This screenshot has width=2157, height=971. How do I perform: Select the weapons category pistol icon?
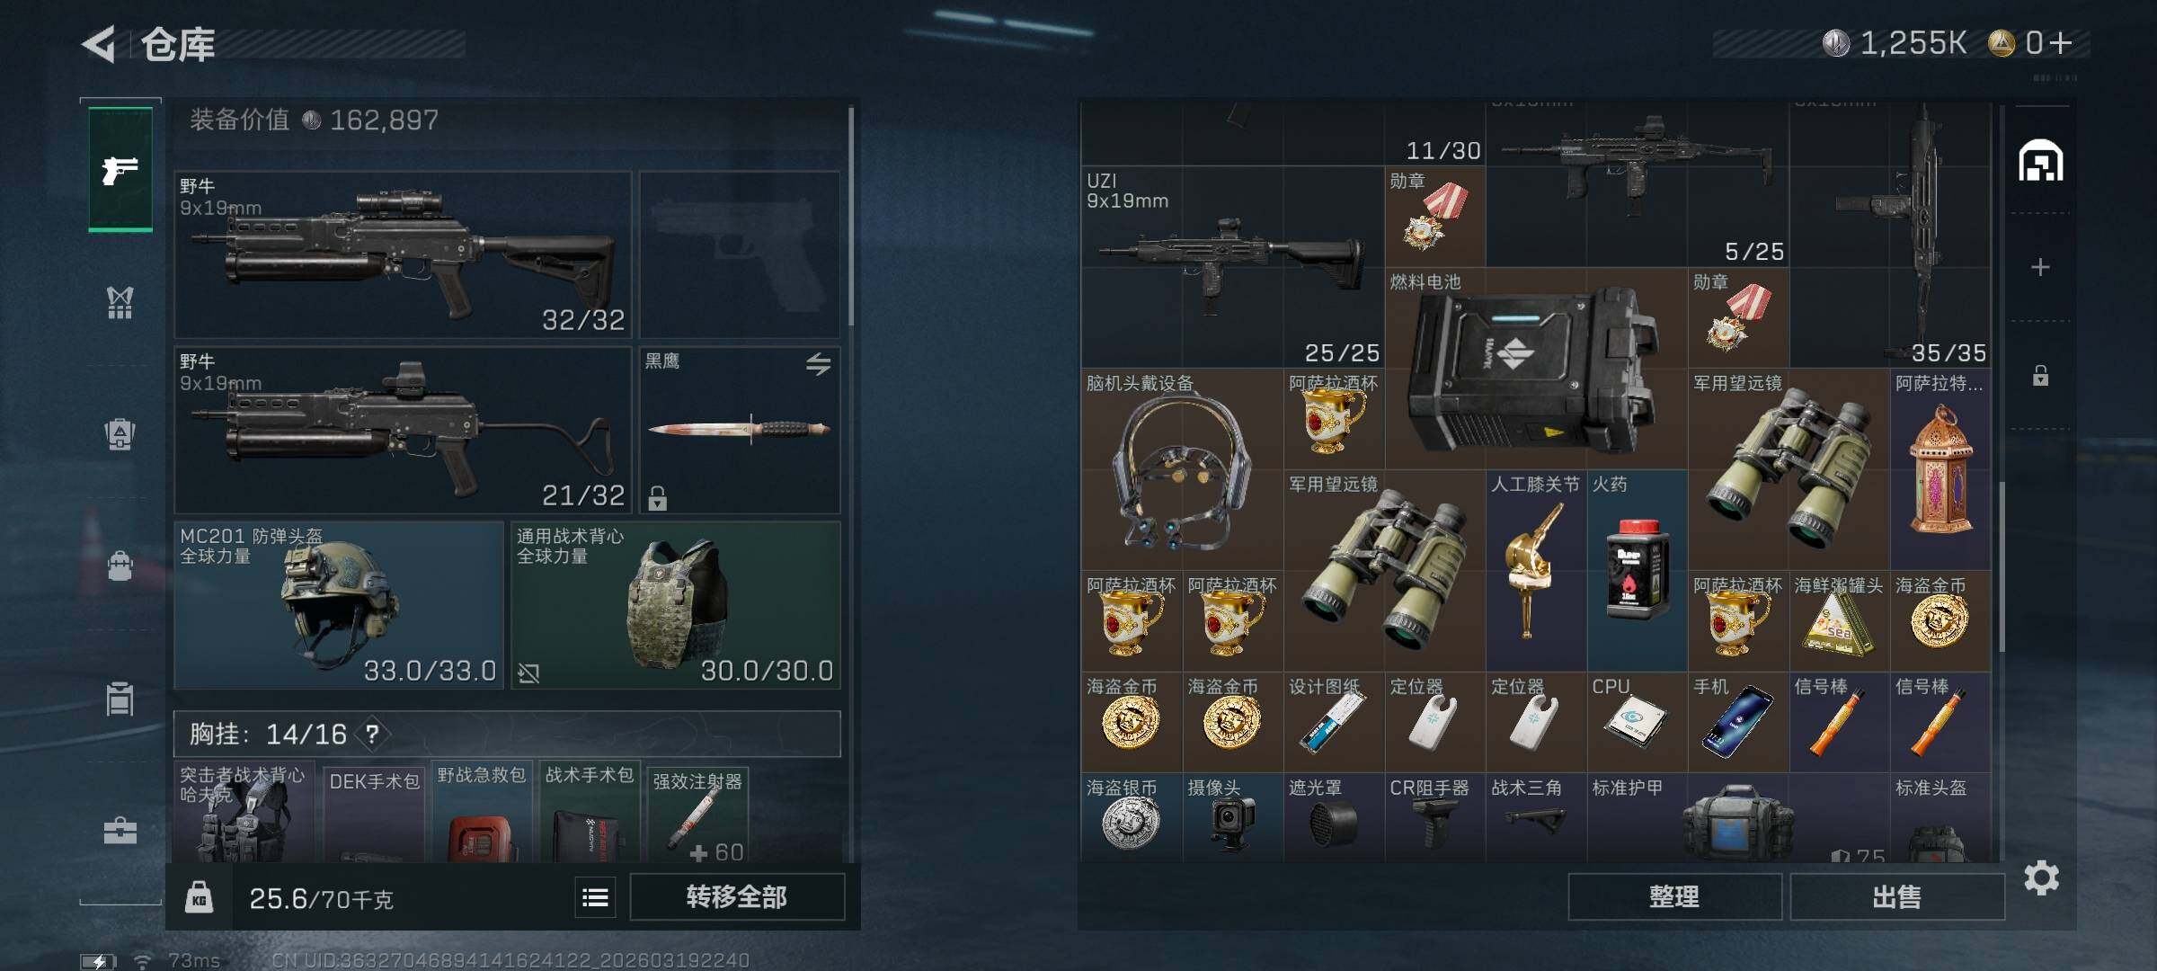pyautogui.click(x=120, y=170)
